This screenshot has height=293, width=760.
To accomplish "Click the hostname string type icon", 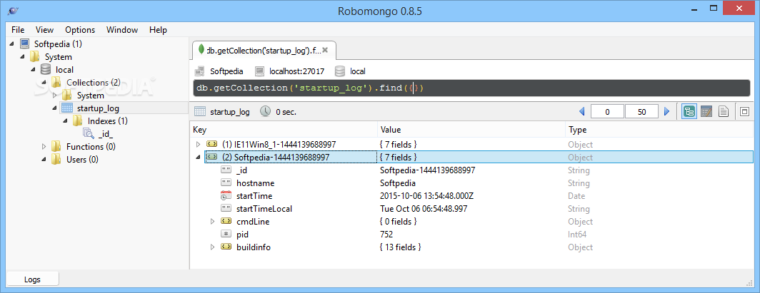I will [226, 183].
